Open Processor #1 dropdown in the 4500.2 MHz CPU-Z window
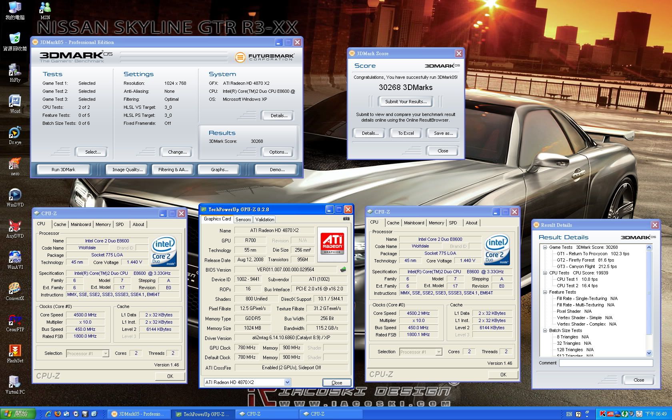Viewport: 672px width, 420px height. pyautogui.click(x=439, y=352)
